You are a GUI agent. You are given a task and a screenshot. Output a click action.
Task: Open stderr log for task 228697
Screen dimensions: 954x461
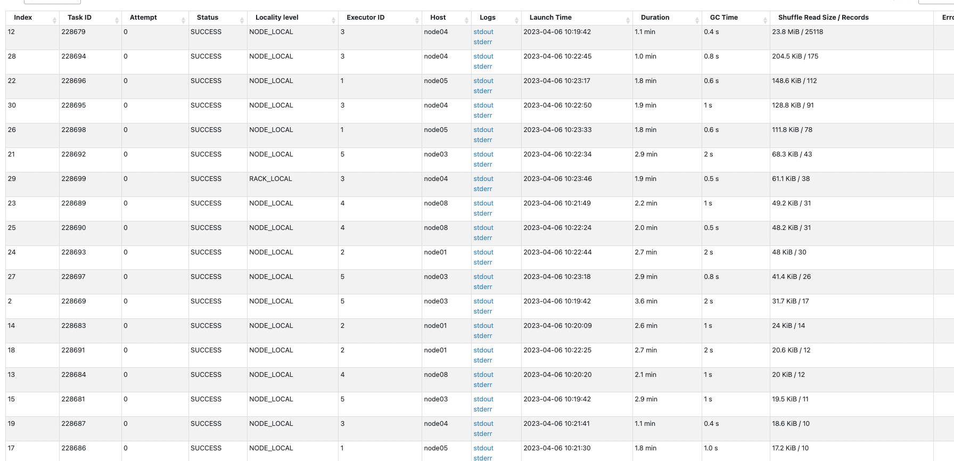coord(483,287)
